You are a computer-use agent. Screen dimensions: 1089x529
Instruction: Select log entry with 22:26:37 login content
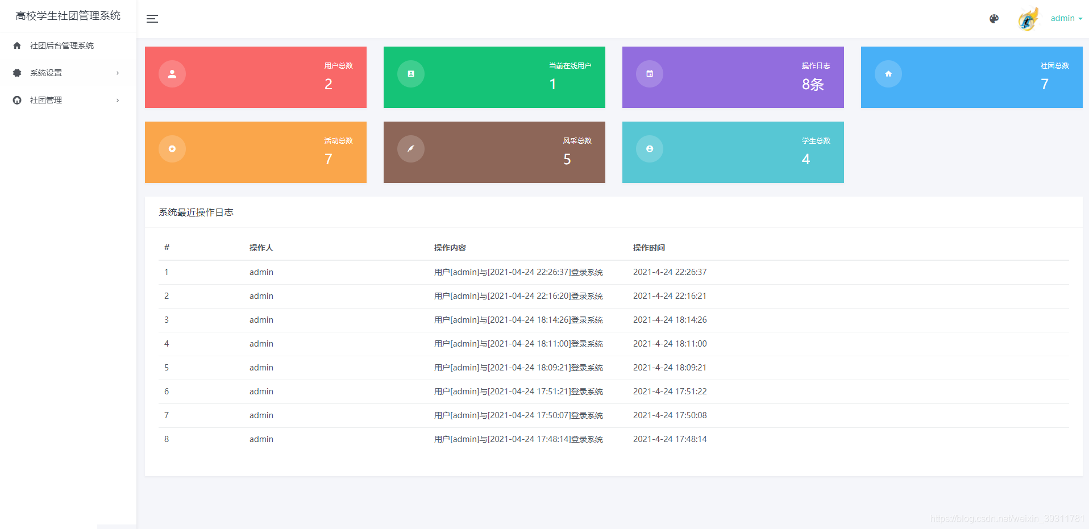pyautogui.click(x=518, y=272)
